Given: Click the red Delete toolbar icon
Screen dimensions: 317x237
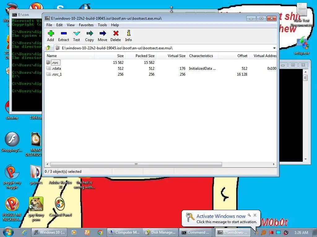Looking at the screenshot, I should pos(116,33).
